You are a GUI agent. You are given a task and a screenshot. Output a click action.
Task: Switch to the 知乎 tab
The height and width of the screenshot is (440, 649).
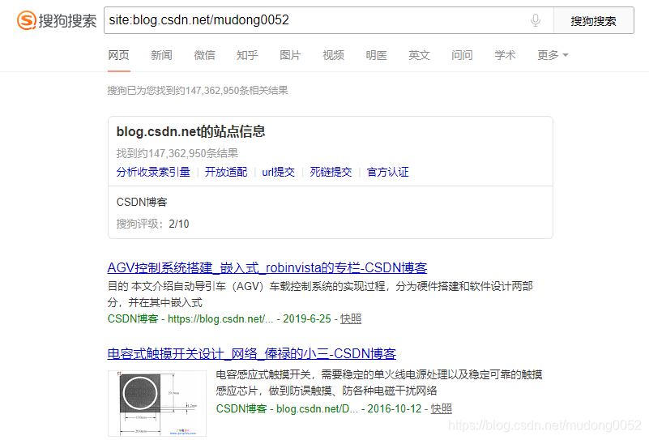pyautogui.click(x=247, y=55)
